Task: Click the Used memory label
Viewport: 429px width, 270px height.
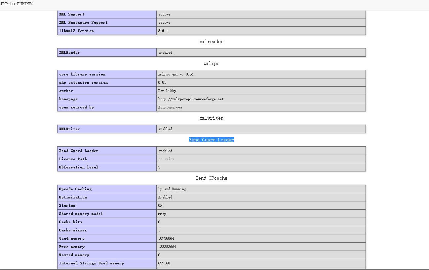Action: tap(72, 238)
